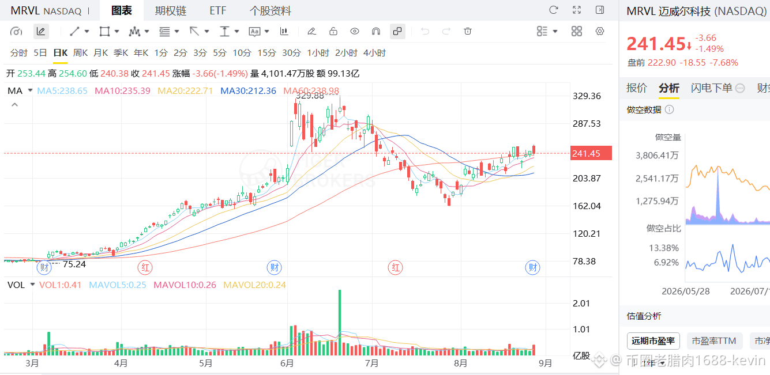Click the four-square grid layout icon

pyautogui.click(x=577, y=31)
